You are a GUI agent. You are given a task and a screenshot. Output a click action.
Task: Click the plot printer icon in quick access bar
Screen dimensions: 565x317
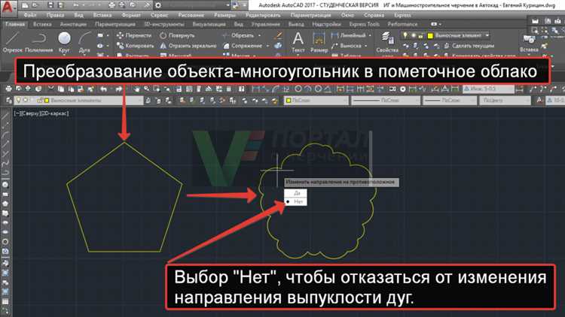click(112, 5)
